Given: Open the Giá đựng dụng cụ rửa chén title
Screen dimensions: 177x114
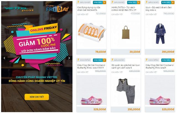Looking at the screenshot, I should click(89, 9).
